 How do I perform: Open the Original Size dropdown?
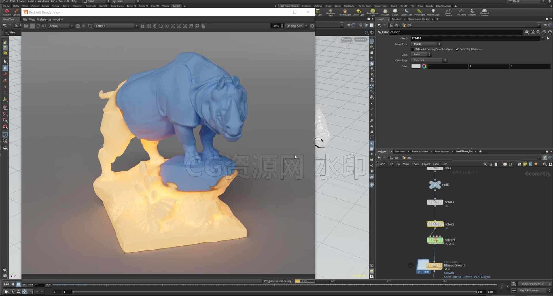coord(297,26)
